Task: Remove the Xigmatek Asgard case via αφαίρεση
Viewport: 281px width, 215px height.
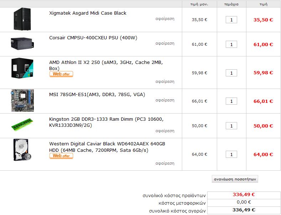Action: click(165, 19)
